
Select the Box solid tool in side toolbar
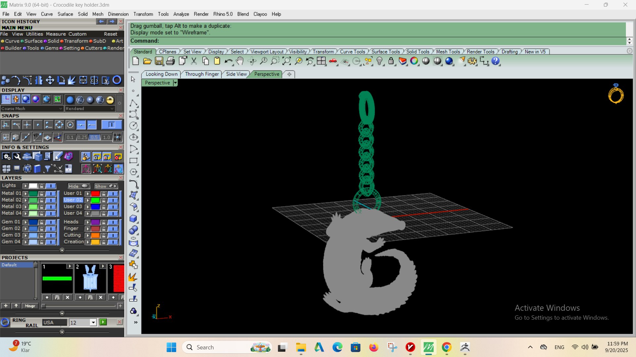pos(133,218)
